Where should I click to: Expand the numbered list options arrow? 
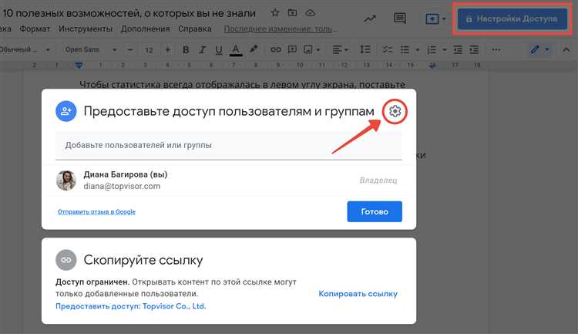[x=444, y=49]
